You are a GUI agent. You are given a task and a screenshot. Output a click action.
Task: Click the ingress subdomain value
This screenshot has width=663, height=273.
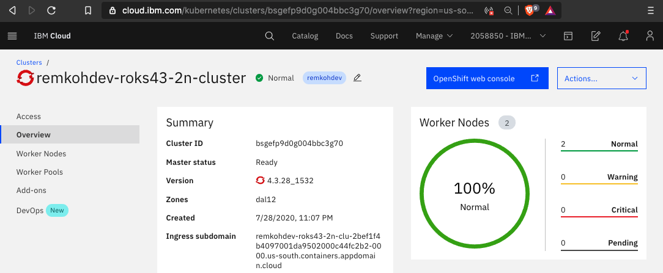click(319, 250)
